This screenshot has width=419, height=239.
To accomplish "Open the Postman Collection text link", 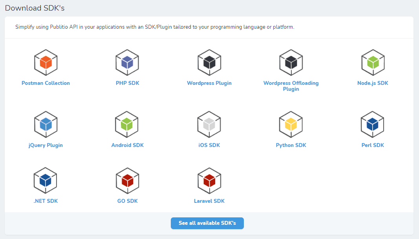I will tap(46, 83).
